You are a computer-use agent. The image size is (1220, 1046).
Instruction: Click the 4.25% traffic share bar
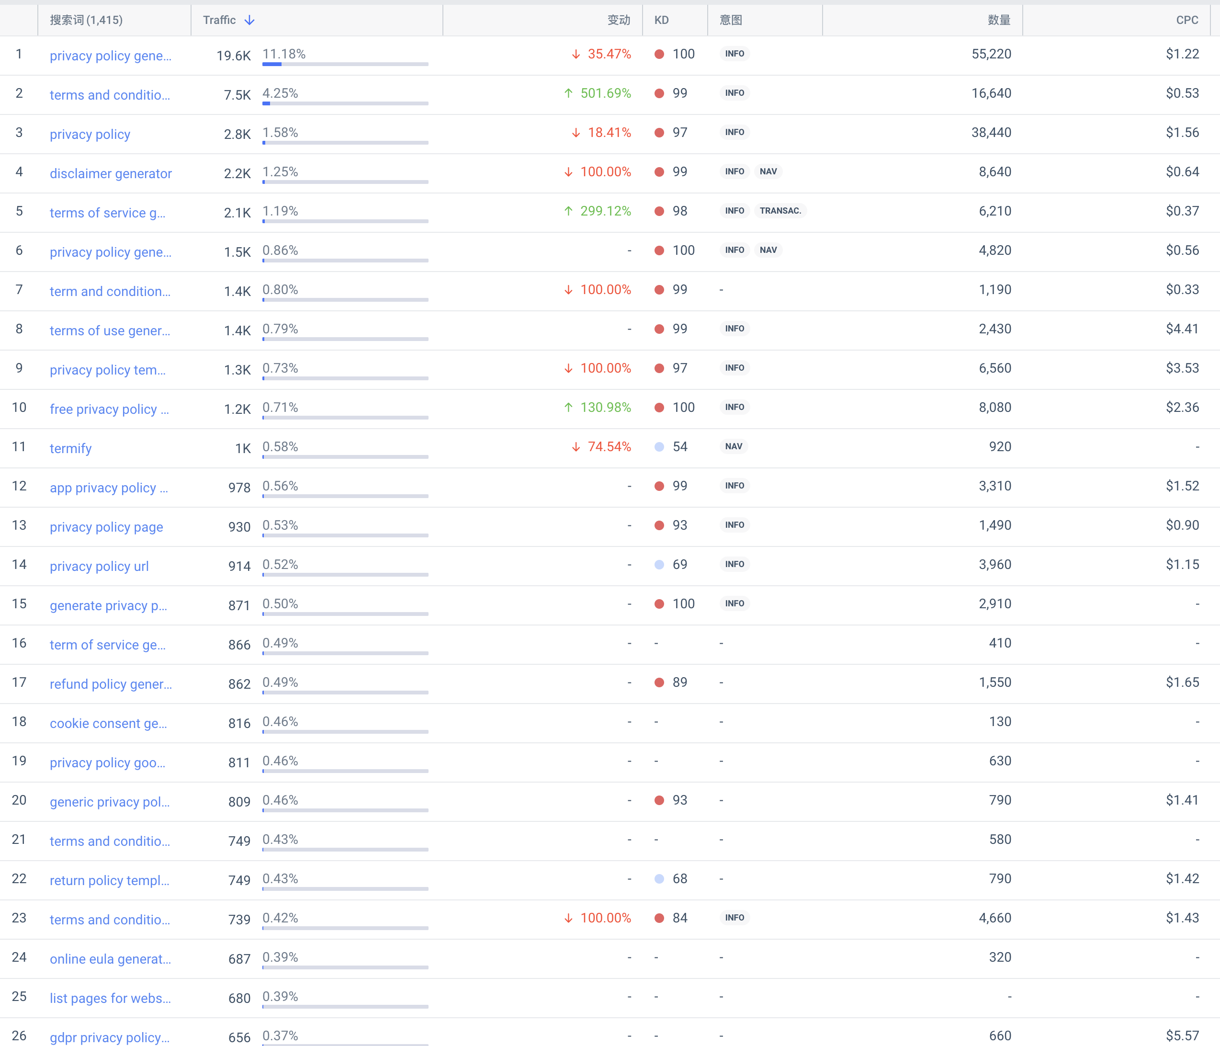[x=345, y=103]
